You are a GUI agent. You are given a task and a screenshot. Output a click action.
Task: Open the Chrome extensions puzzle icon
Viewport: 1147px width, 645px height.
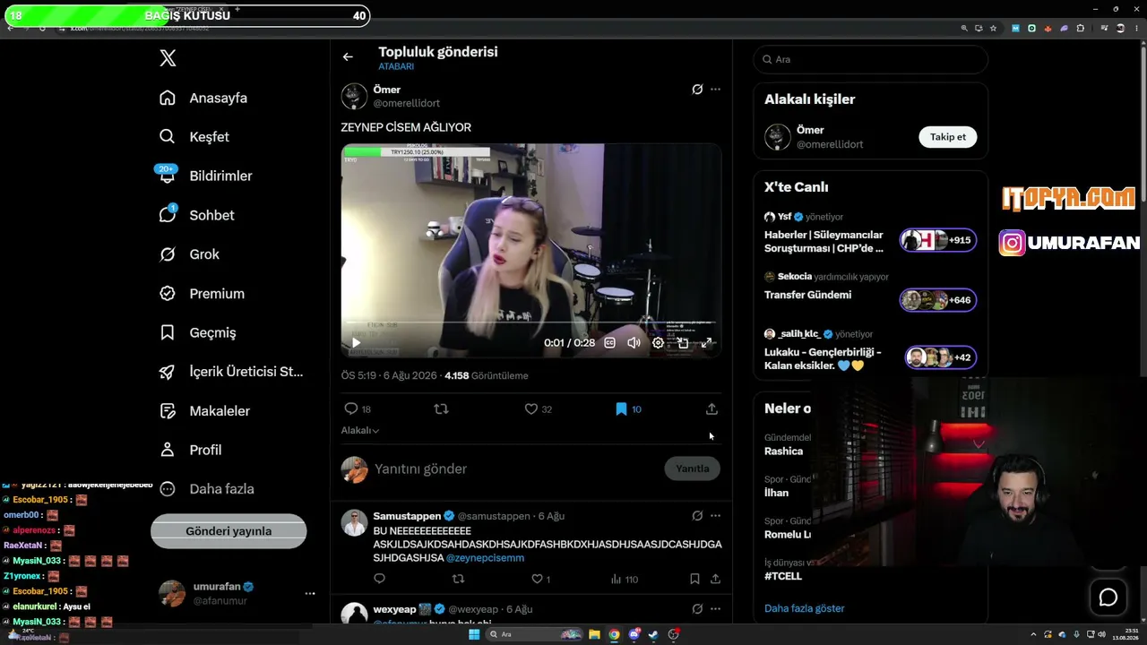(x=1080, y=28)
